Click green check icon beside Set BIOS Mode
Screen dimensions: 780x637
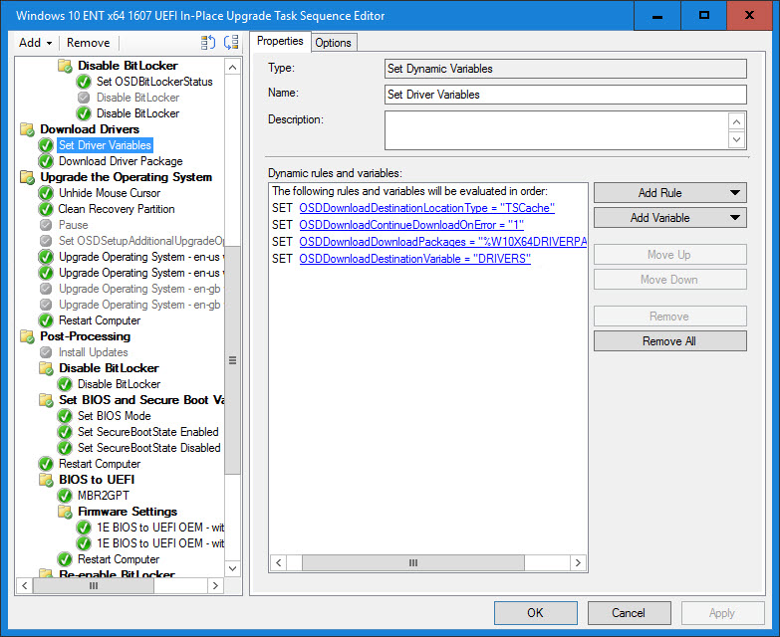click(66, 416)
